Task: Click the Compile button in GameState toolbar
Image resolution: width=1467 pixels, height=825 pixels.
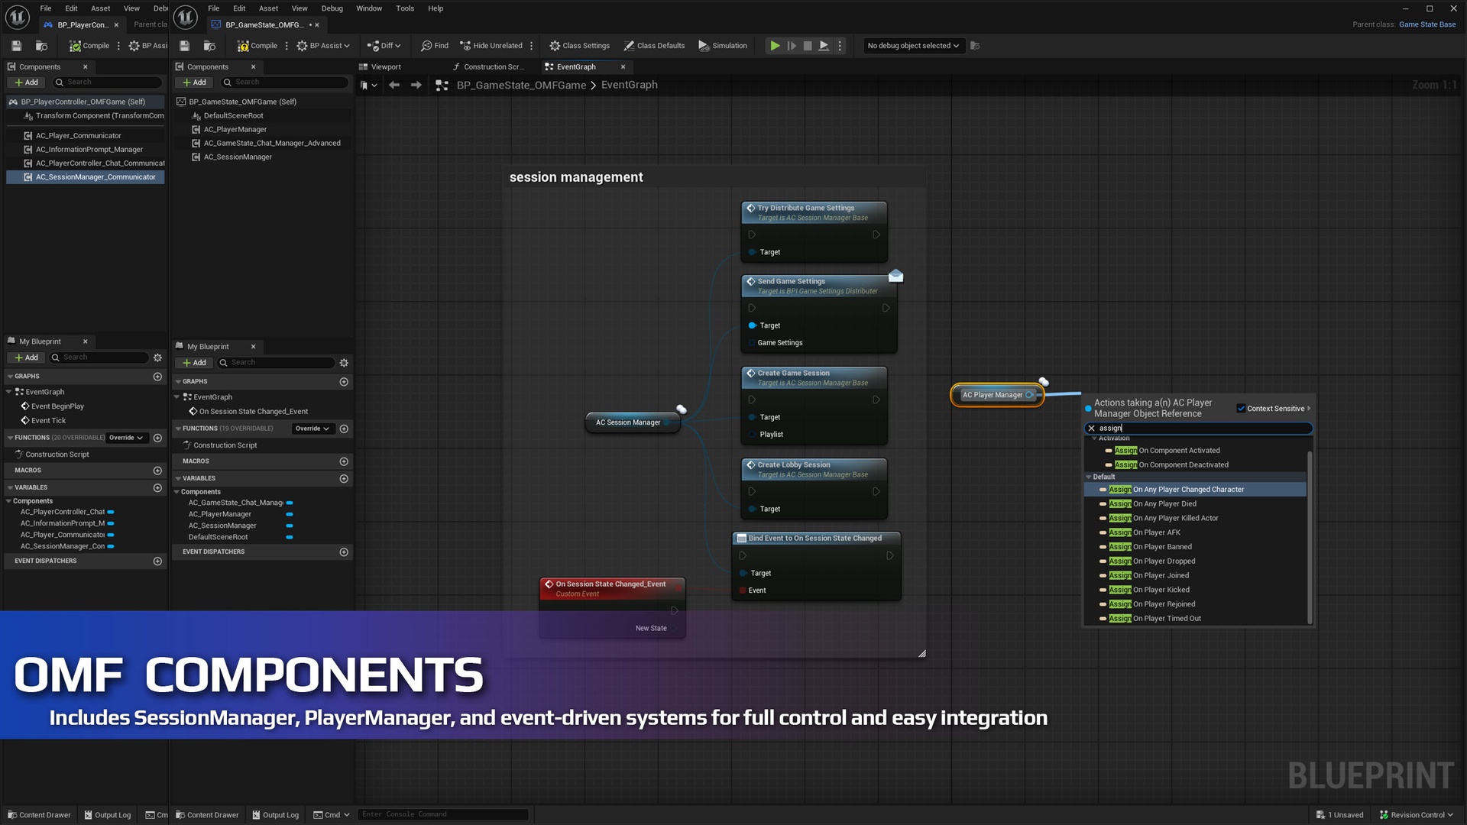Action: [x=257, y=46]
